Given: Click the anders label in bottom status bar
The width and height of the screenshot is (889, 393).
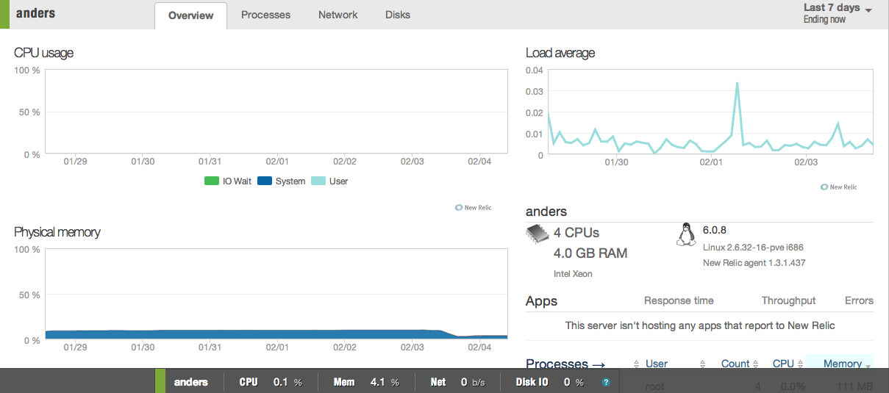Looking at the screenshot, I should point(191,382).
